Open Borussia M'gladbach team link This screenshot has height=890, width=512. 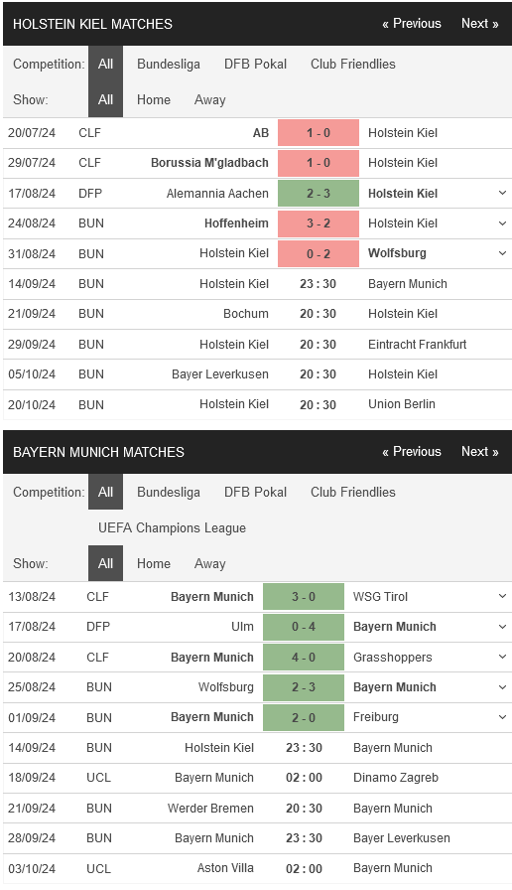(209, 163)
